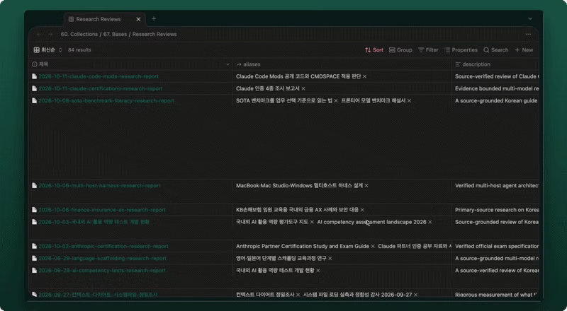Select the 프론티어 모델 벤치마크 해설서 alias text
The height and width of the screenshot is (311, 567).
coord(374,101)
